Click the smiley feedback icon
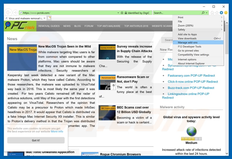Viewport: 232px width, 159px height. click(226, 13)
